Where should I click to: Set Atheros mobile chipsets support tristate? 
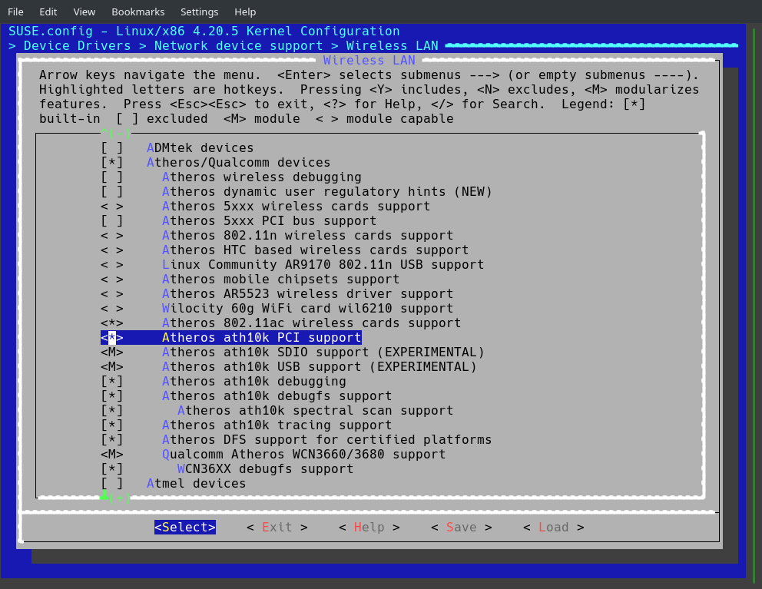[112, 279]
